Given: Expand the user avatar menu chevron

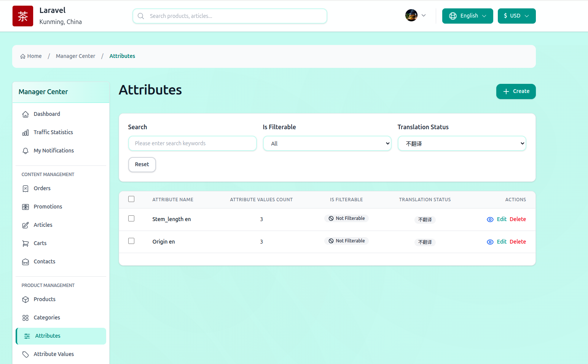Looking at the screenshot, I should tap(424, 16).
